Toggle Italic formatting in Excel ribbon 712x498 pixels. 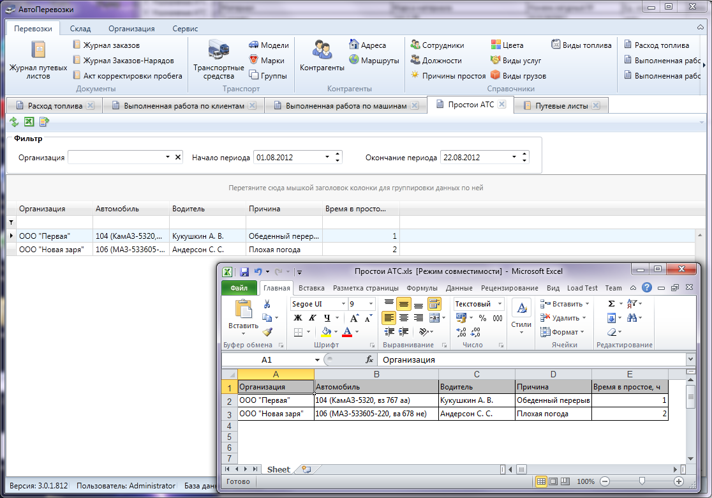pos(312,318)
